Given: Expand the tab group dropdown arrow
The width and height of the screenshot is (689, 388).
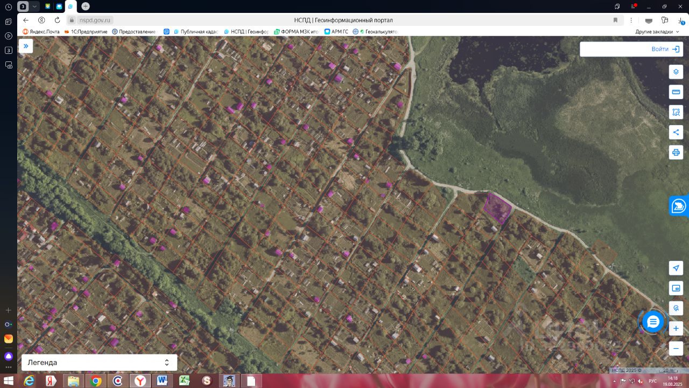Looking at the screenshot, I should [35, 6].
